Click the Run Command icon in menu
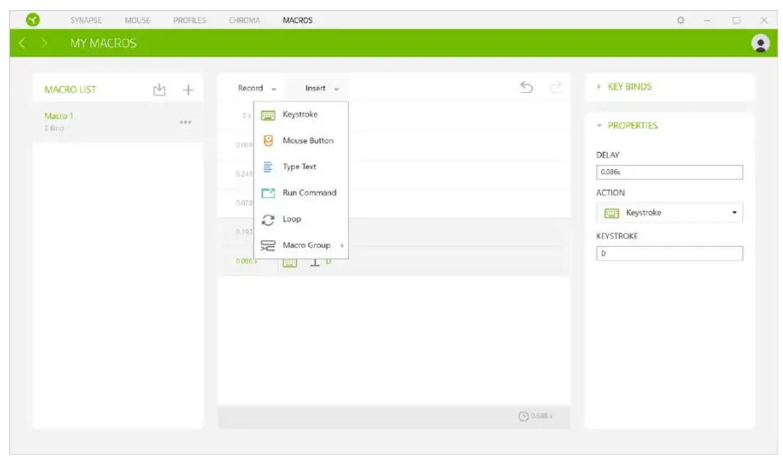The width and height of the screenshot is (783, 459). (268, 193)
